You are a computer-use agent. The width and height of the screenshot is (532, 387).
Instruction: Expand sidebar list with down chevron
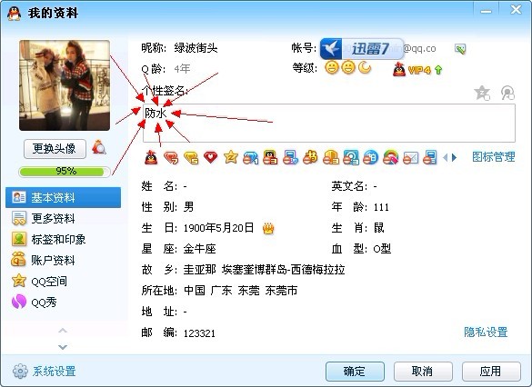[63, 347]
